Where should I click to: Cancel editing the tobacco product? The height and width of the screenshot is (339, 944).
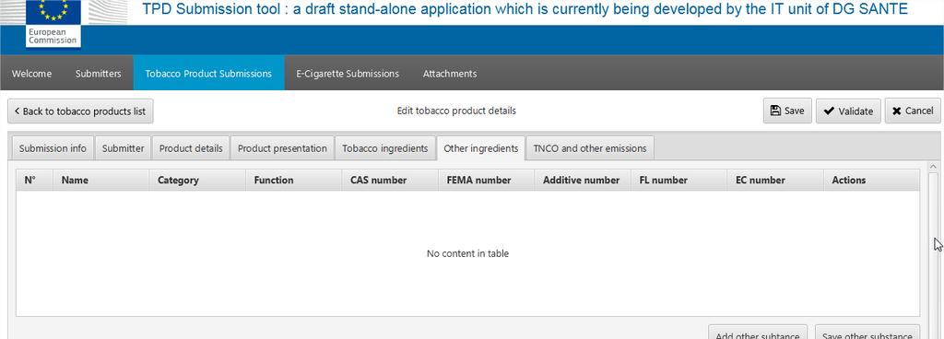tap(913, 111)
